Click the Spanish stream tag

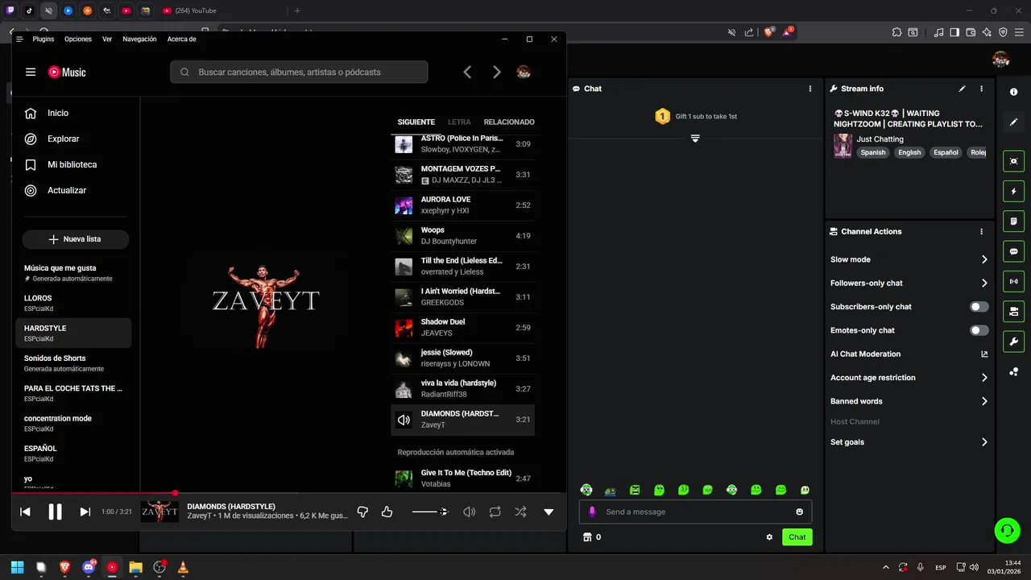tap(872, 152)
